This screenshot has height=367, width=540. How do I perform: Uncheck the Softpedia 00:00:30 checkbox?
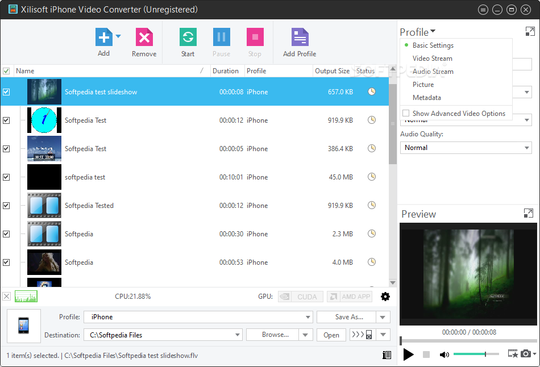pos(6,233)
